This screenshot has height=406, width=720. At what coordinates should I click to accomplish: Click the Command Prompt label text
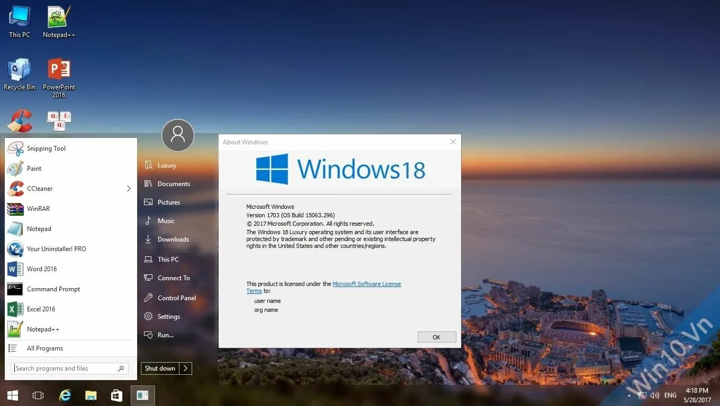click(53, 289)
